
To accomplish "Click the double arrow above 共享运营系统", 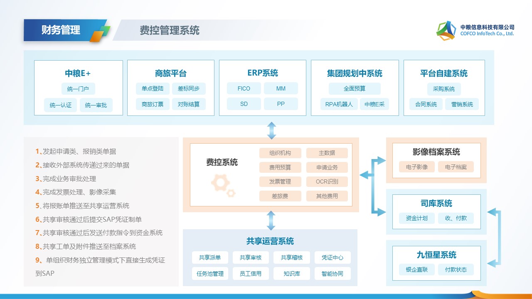I will click(x=271, y=220).
